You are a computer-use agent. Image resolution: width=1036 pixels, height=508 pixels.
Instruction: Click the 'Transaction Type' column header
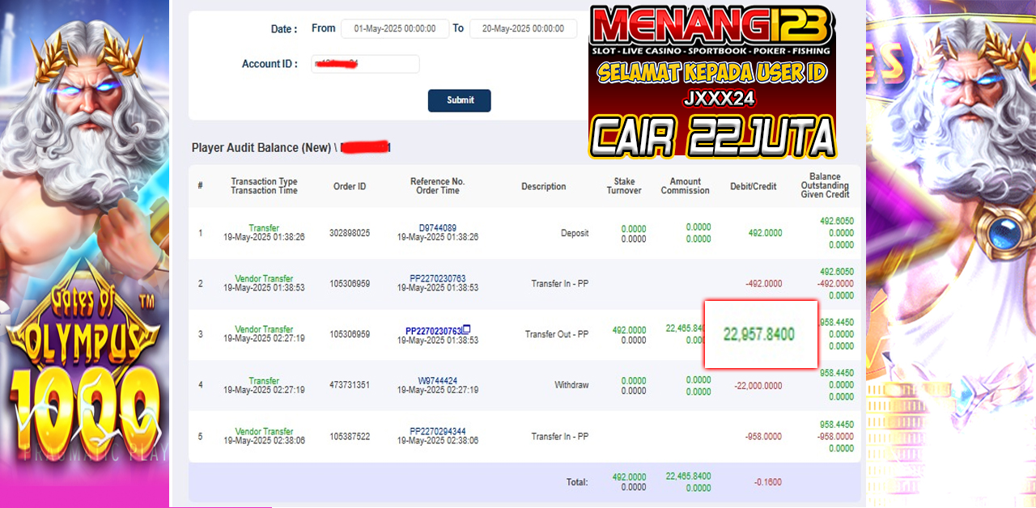point(264,182)
